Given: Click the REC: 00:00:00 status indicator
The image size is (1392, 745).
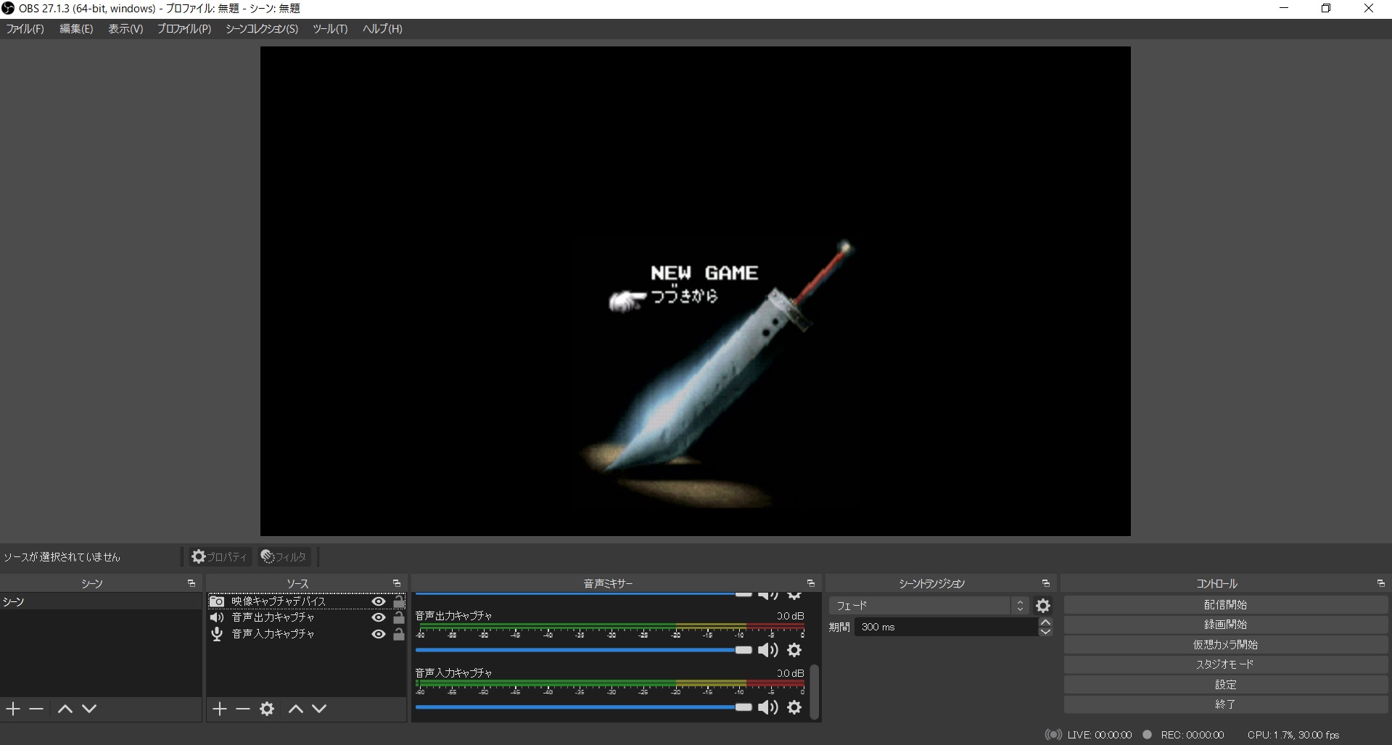Looking at the screenshot, I should pyautogui.click(x=1183, y=735).
